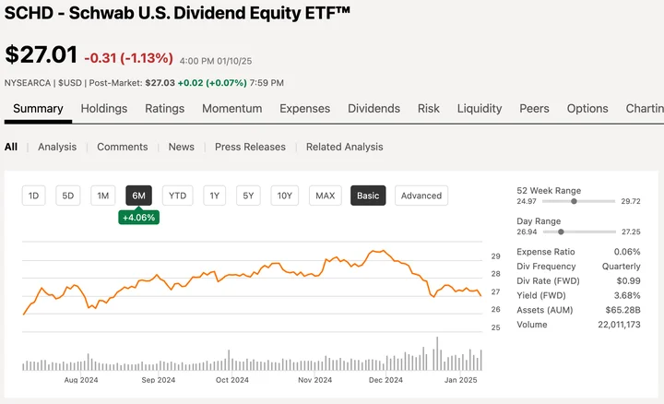Click the 52 Week Range slider marker
The height and width of the screenshot is (404, 664).
(575, 200)
